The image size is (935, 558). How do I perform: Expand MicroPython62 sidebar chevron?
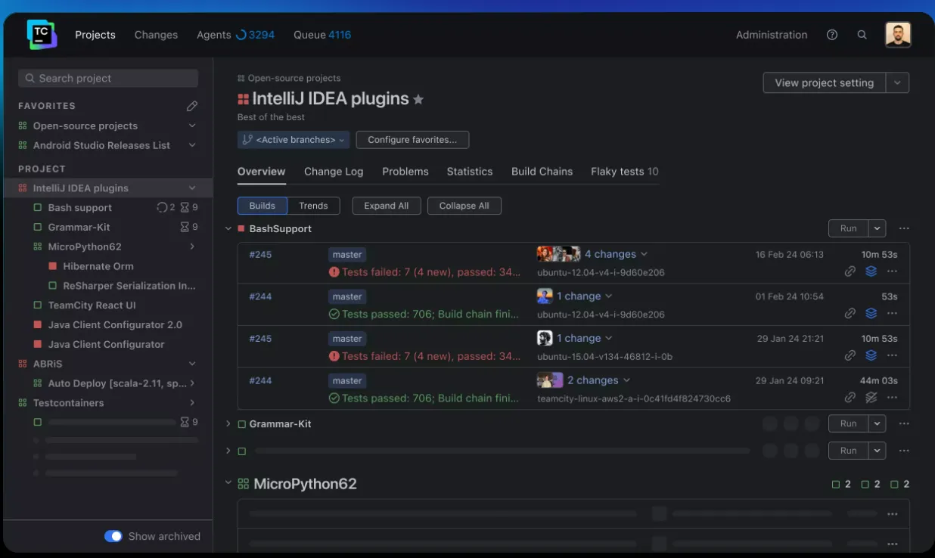tap(192, 246)
